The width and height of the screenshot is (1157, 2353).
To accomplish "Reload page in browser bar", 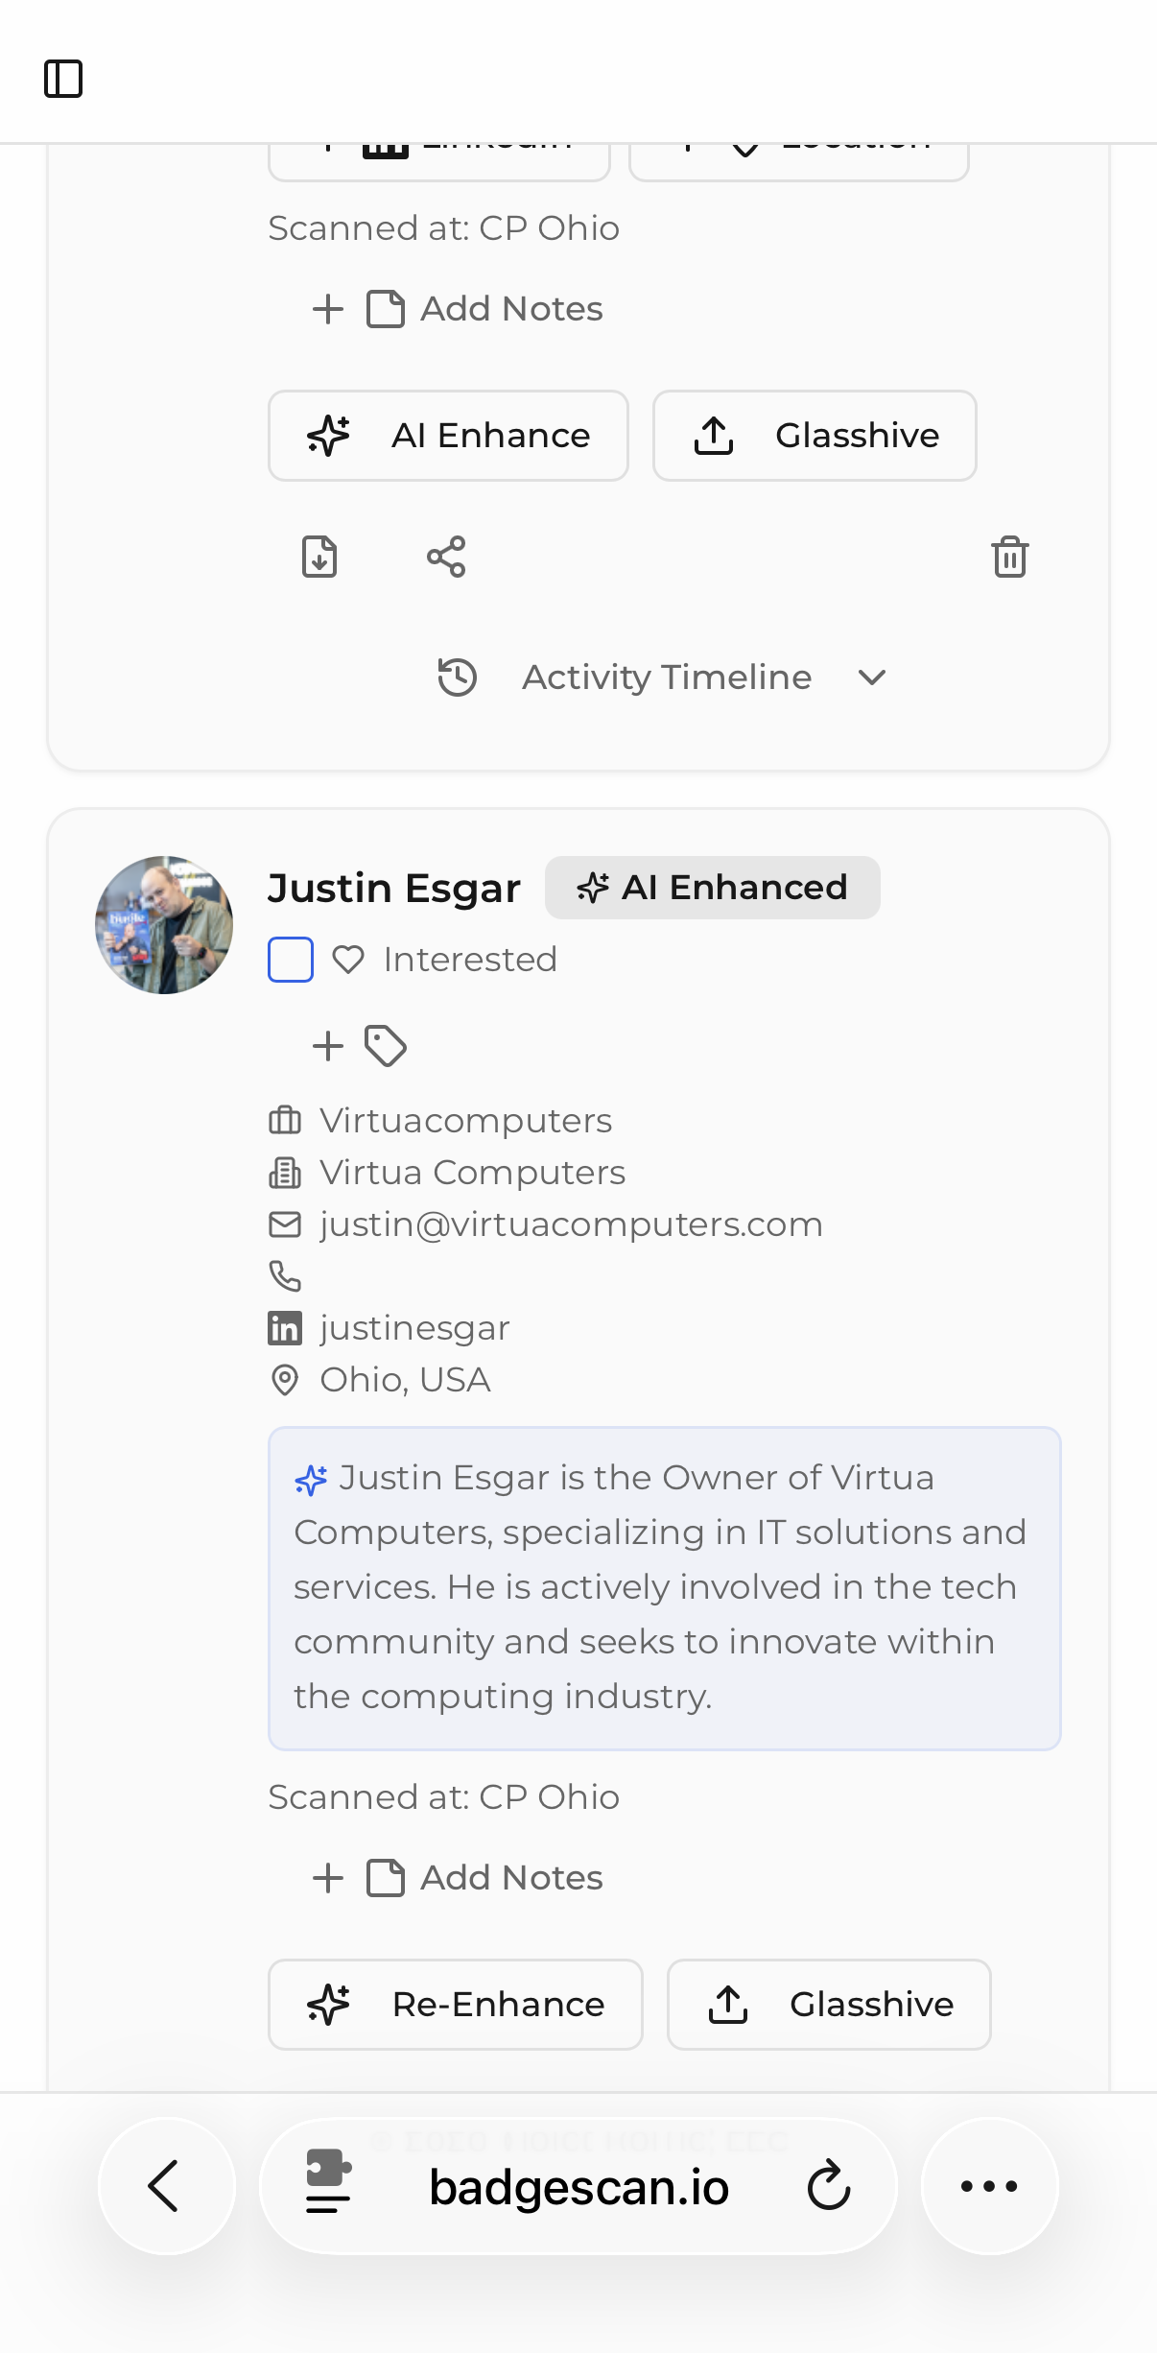I will 829,2186.
